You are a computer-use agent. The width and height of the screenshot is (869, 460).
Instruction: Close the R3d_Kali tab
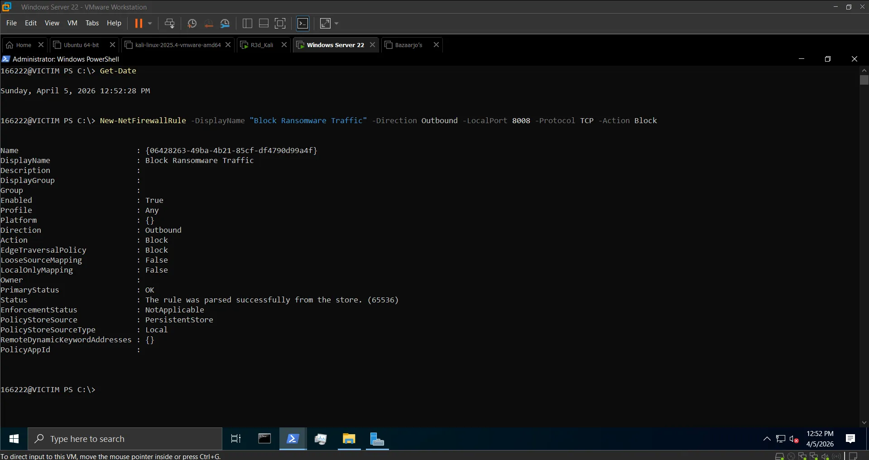(x=284, y=45)
